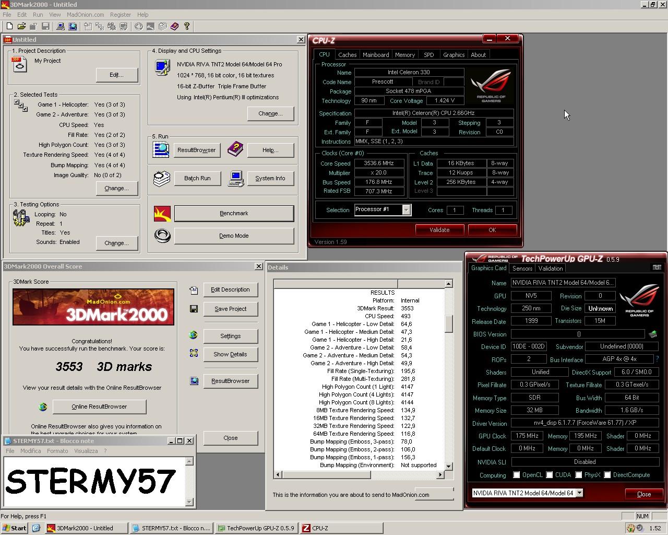Open the File menu in 3DMark2000
This screenshot has width=668, height=535.
7,15
